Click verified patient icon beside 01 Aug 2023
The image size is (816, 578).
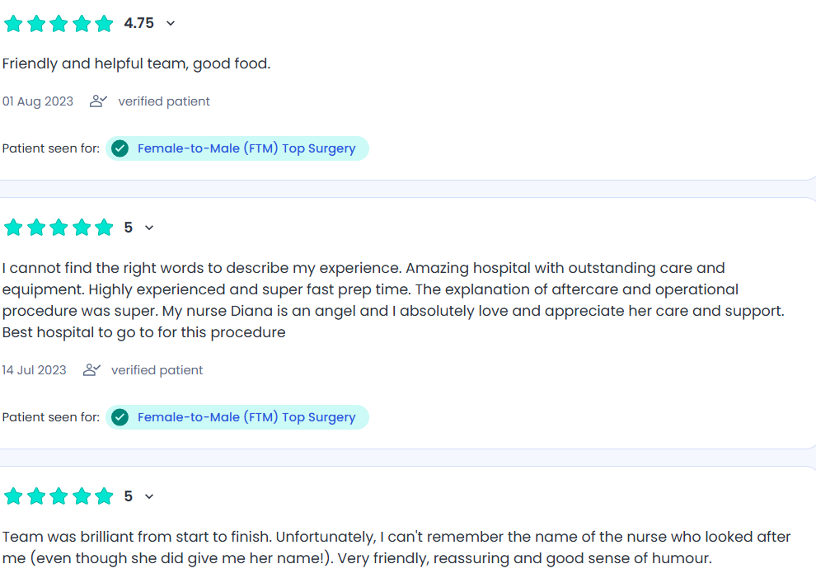[x=99, y=101]
